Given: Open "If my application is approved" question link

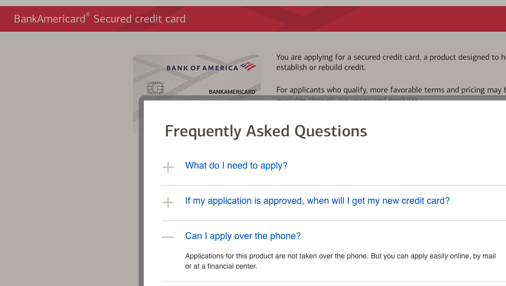Looking at the screenshot, I should click(x=317, y=201).
